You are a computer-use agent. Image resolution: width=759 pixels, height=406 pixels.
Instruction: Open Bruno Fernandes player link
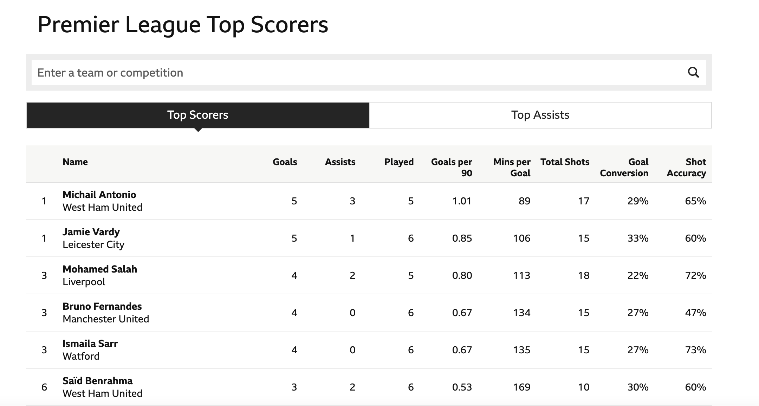(102, 306)
